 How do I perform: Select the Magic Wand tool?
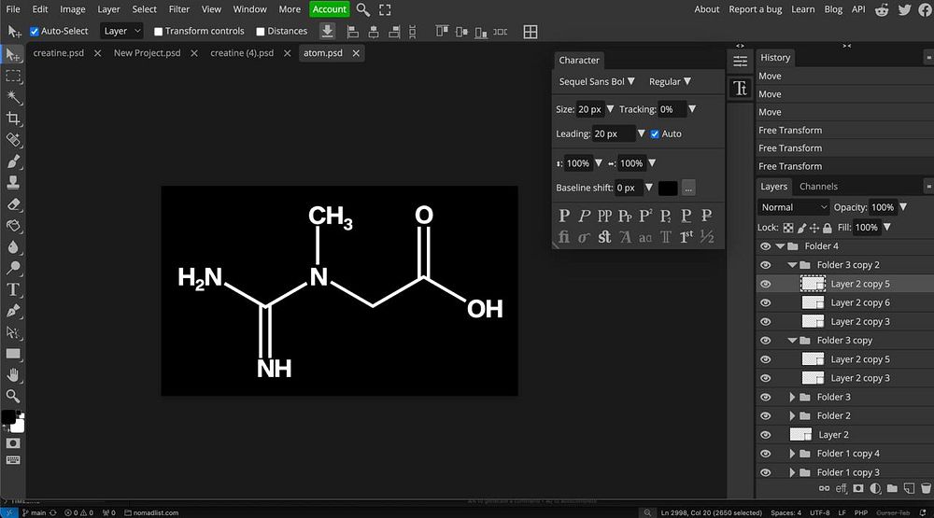(14, 97)
